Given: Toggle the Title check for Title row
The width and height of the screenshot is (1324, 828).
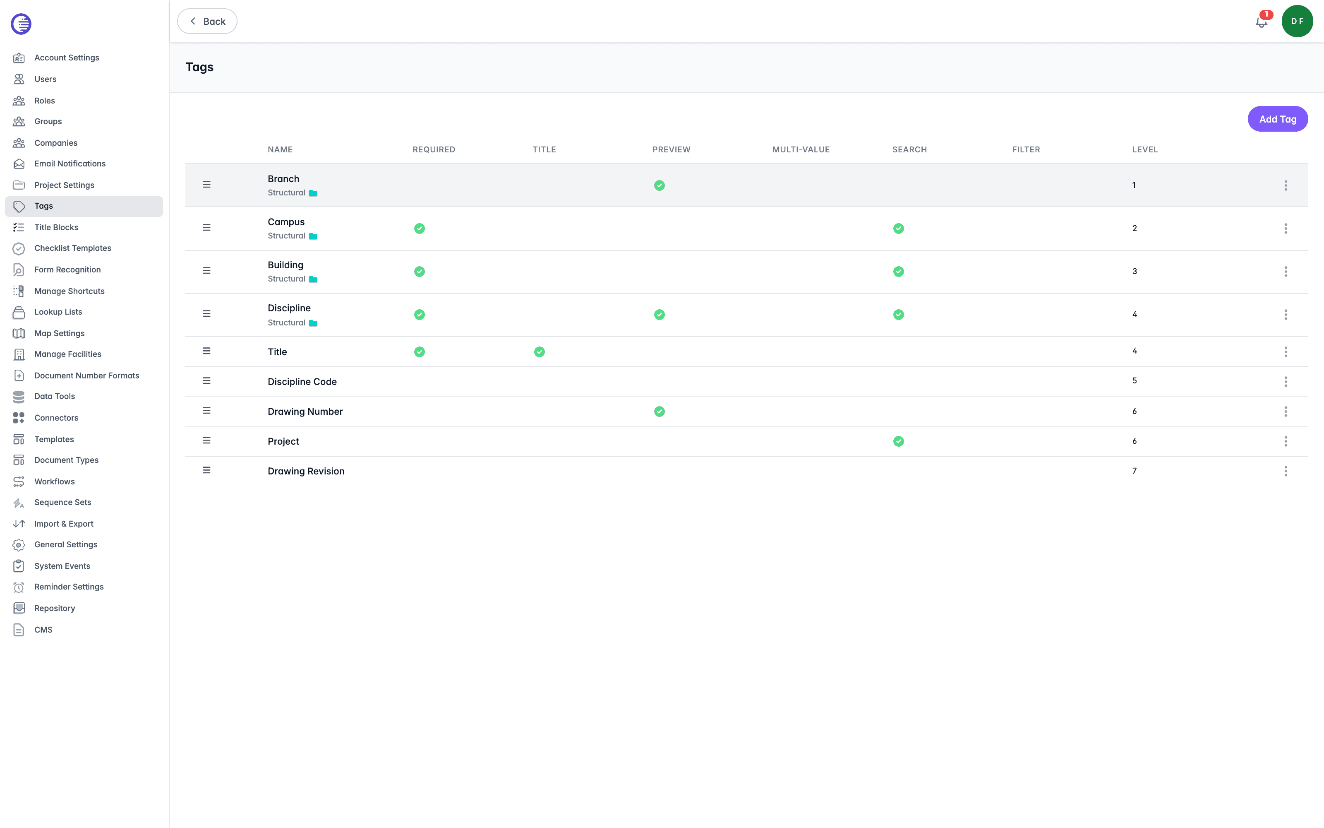Looking at the screenshot, I should 540,351.
